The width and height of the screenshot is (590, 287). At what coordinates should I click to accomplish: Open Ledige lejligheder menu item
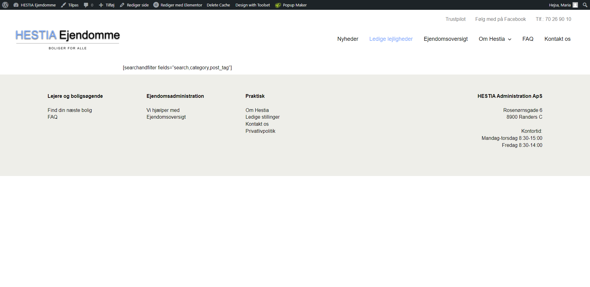click(391, 39)
